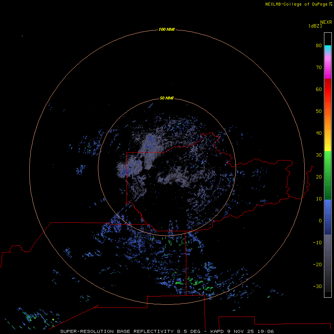Click the 30 value on the dBZ scale

(x=319, y=155)
